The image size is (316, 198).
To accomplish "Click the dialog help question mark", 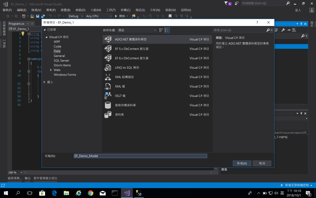I will click(257, 22).
